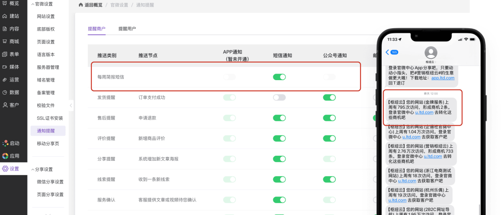Open the 客户 customer icon in sidebar
This screenshot has width=501, height=215.
[5, 105]
